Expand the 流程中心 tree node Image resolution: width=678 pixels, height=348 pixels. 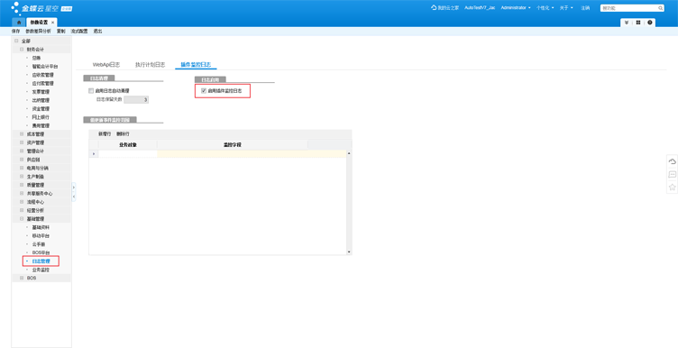point(22,202)
